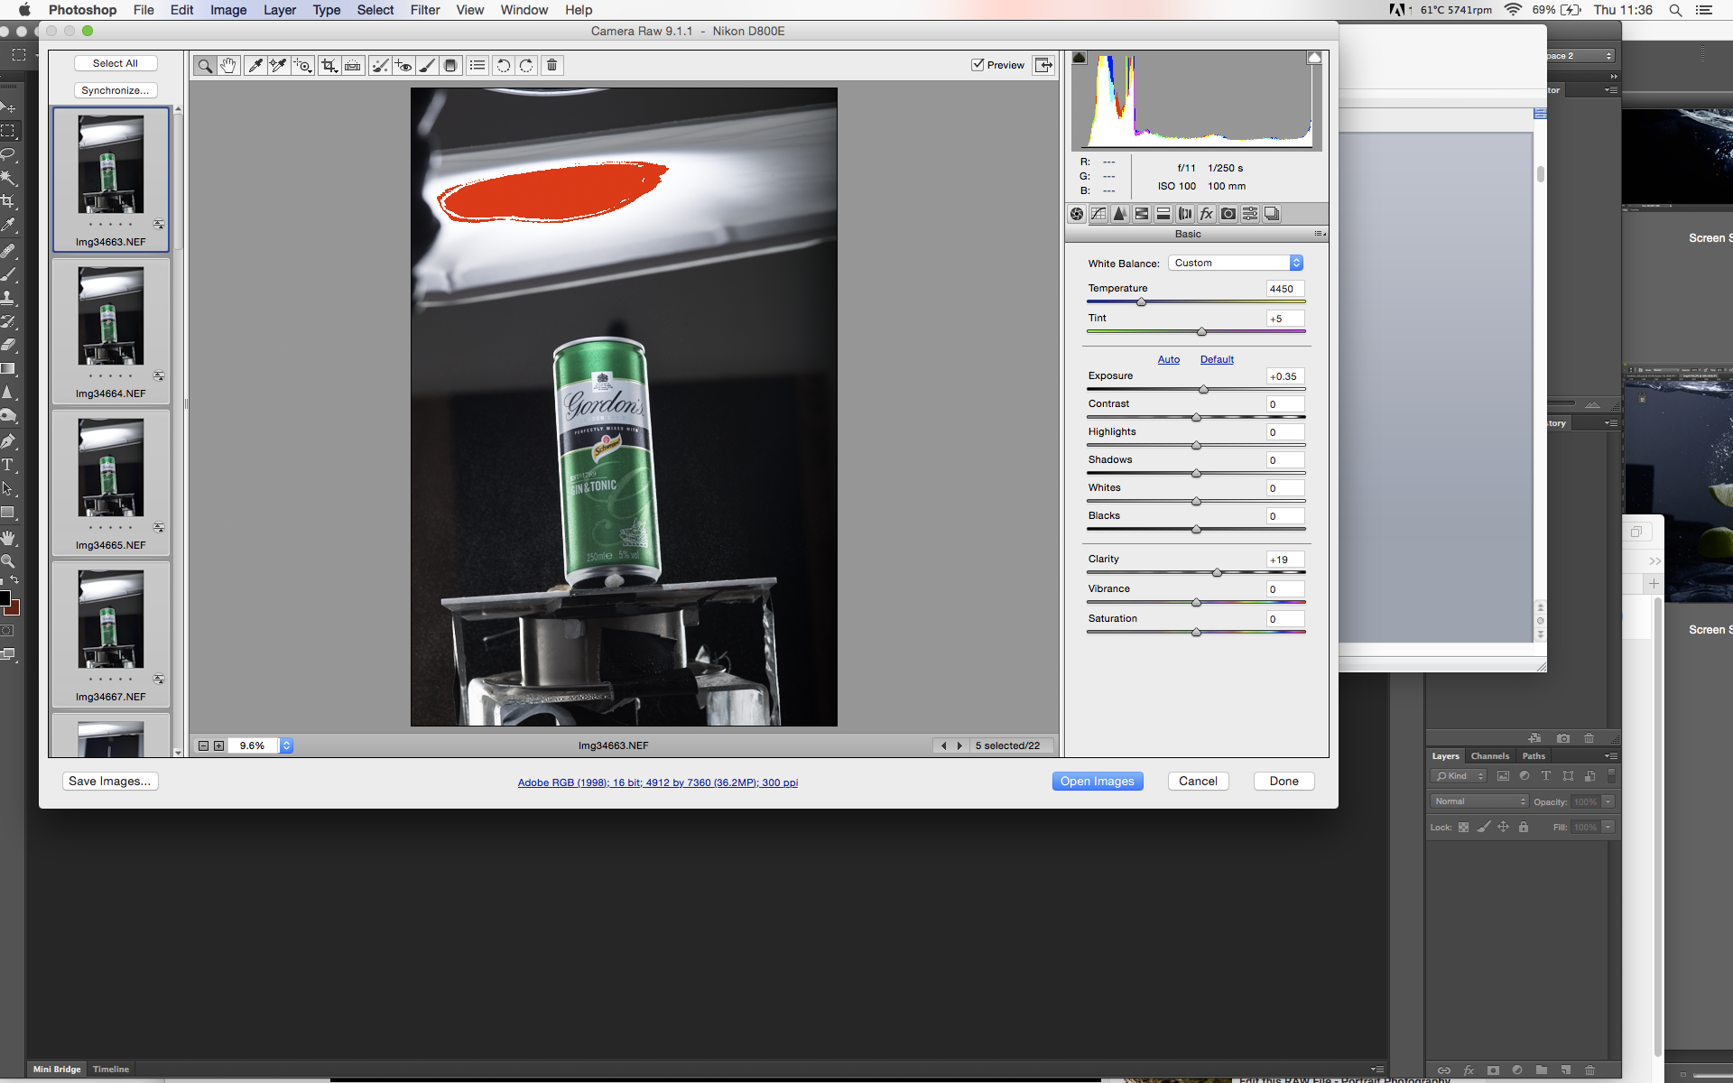Pick the Color Sampler tool
Screen dimensions: 1733x1083
pos(278,66)
